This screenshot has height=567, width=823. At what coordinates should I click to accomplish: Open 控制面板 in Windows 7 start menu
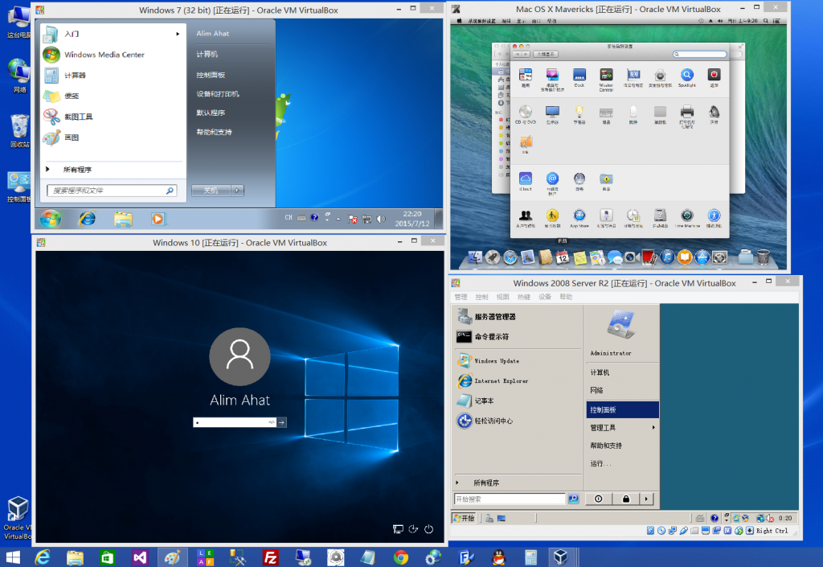211,75
